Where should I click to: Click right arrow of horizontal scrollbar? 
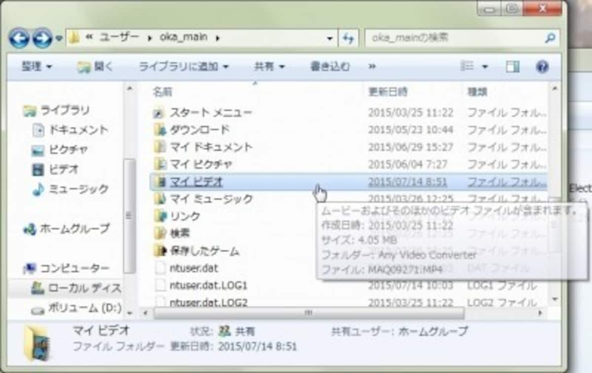click(541, 313)
